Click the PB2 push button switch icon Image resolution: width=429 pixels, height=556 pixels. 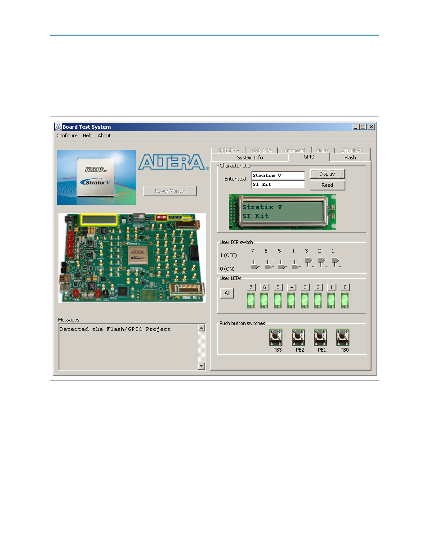click(298, 338)
